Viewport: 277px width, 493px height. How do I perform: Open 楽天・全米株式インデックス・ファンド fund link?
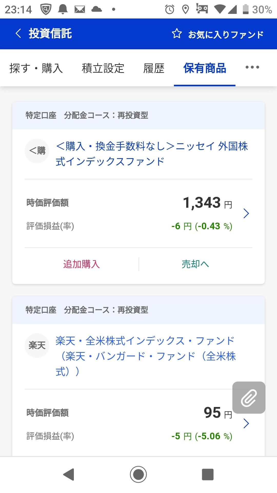(145, 356)
